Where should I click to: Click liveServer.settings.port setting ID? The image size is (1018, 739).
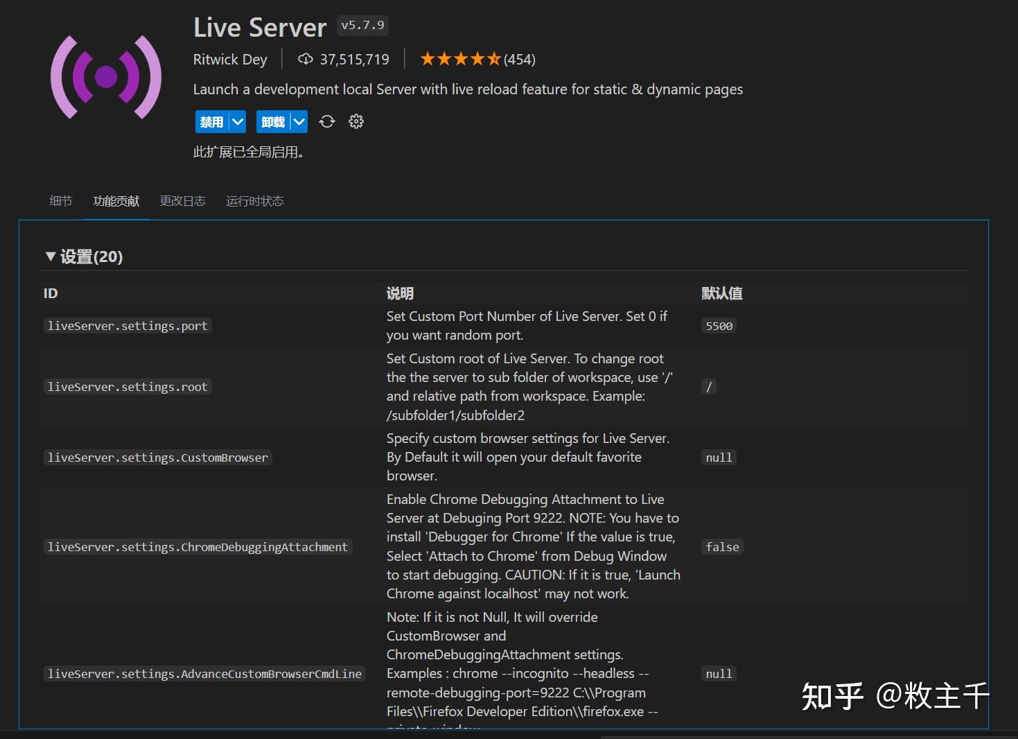point(128,326)
